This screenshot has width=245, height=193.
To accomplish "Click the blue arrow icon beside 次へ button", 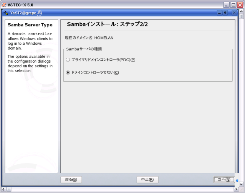I will [237, 180].
